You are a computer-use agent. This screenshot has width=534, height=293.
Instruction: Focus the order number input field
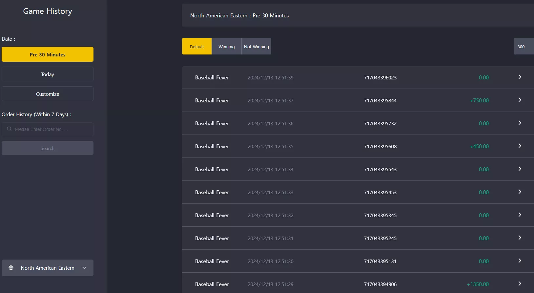point(48,129)
